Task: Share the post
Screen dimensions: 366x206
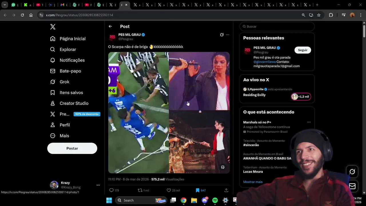Action: click(226, 190)
